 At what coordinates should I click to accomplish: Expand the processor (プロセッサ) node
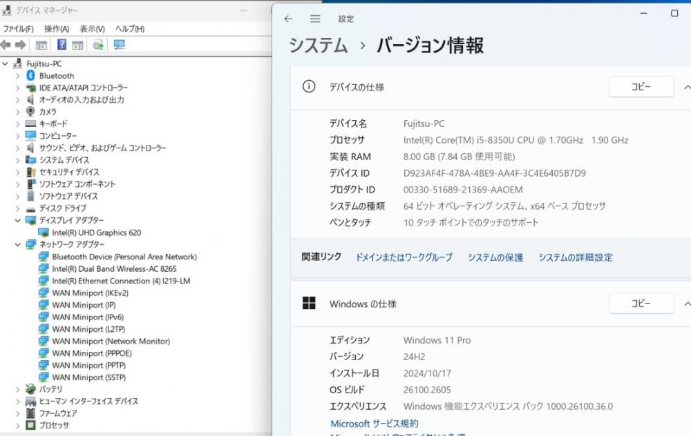(x=18, y=426)
